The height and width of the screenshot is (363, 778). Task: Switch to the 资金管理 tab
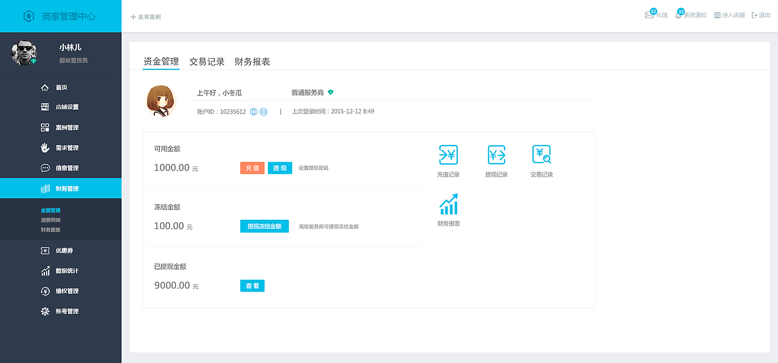click(x=161, y=61)
